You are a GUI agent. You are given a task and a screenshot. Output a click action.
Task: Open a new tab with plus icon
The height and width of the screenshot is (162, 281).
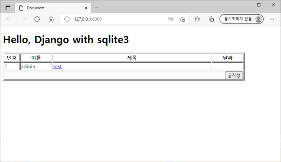tap(97, 8)
